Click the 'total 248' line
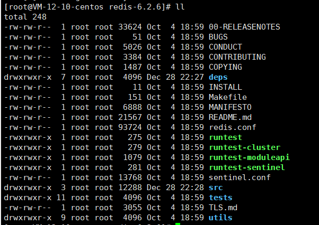 pos(25,17)
